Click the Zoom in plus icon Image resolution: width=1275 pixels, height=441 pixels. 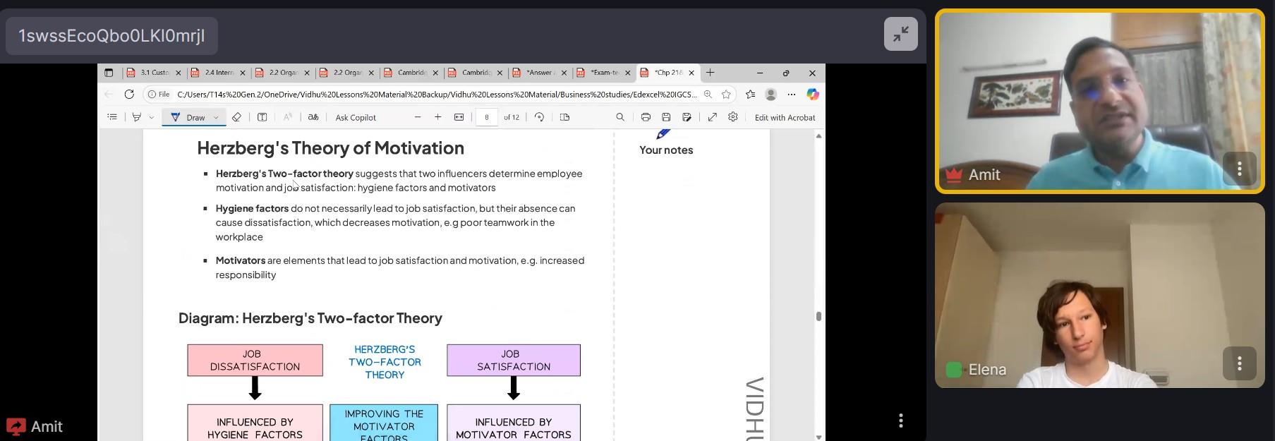click(437, 117)
